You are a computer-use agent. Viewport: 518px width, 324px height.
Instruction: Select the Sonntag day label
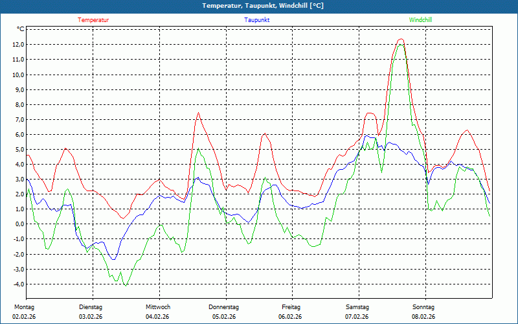click(x=423, y=307)
